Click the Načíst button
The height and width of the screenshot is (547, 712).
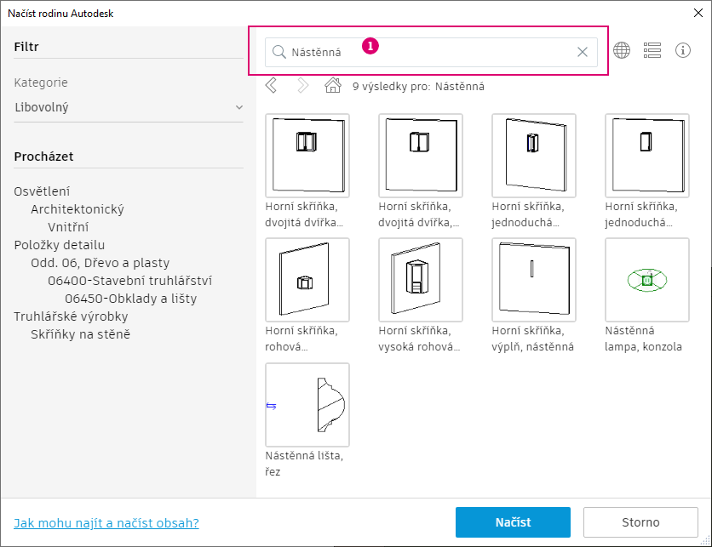pos(513,522)
